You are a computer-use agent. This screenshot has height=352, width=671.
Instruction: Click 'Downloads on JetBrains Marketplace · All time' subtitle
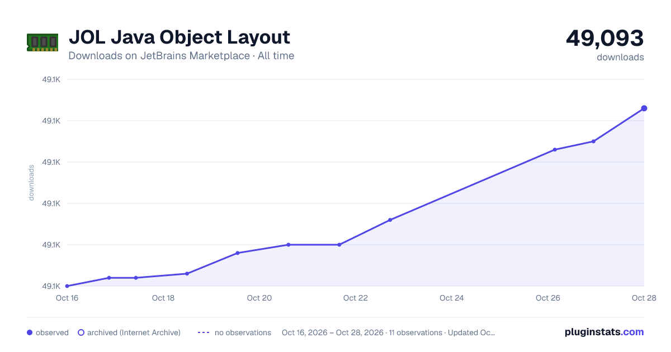(181, 56)
